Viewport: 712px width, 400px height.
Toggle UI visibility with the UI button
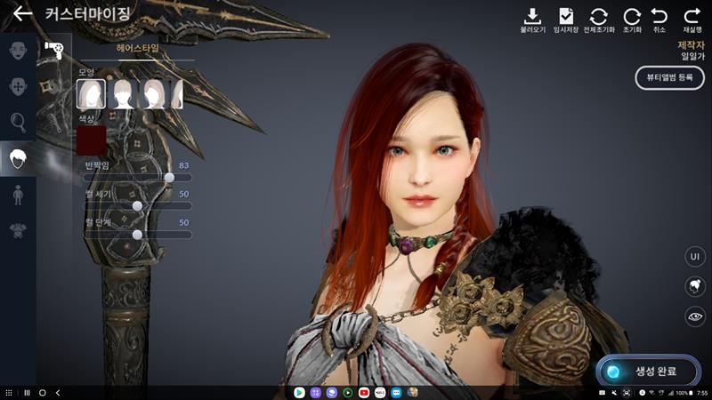[x=695, y=257]
